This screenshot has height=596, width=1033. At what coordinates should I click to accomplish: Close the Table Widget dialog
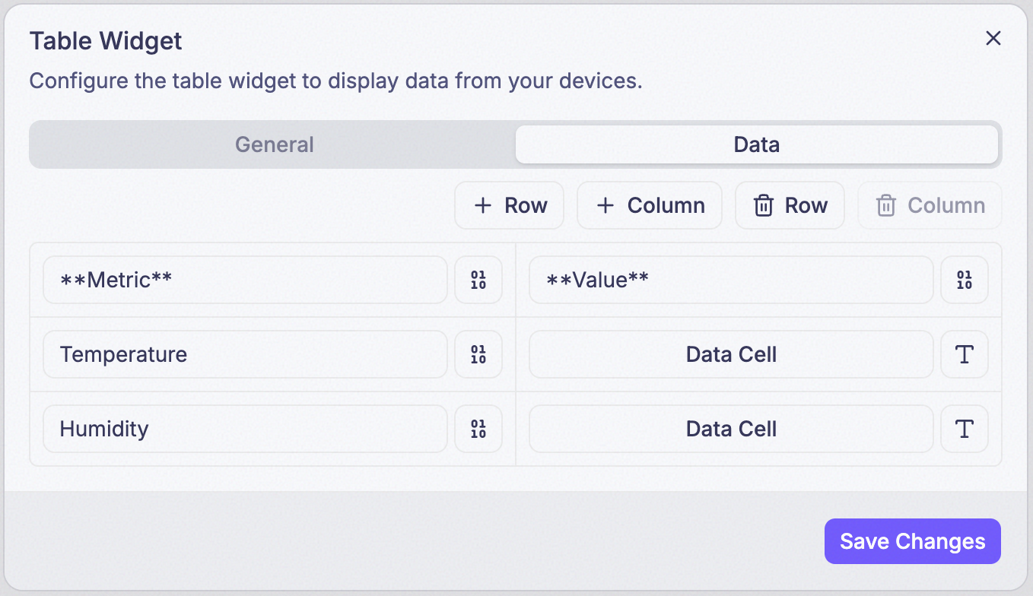993,38
